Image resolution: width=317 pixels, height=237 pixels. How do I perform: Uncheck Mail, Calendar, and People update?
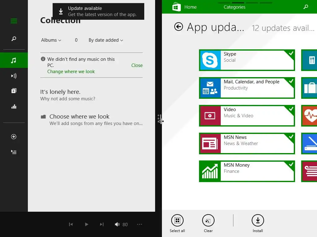(x=291, y=81)
